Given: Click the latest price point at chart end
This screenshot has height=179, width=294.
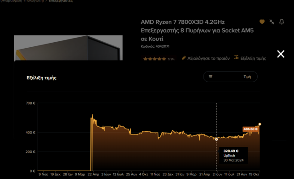Looking at the screenshot, I should 260,124.
